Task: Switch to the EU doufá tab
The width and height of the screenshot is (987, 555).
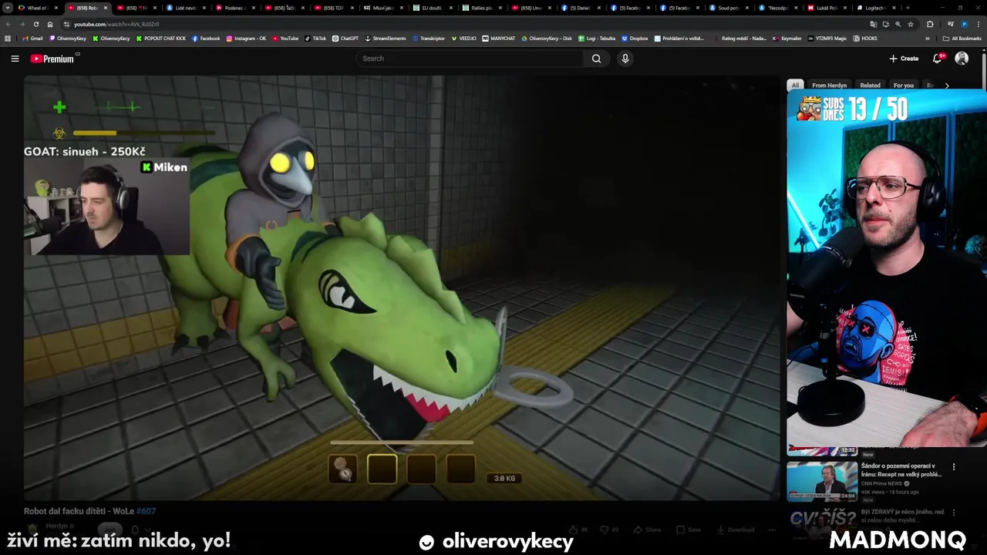Action: coord(432,8)
